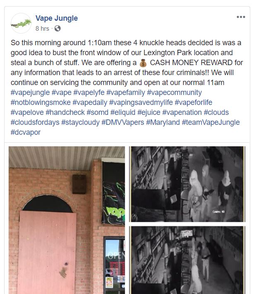This screenshot has height=294, width=254.
Task: Open the #vapecommunity hashtag
Action: (x=174, y=92)
